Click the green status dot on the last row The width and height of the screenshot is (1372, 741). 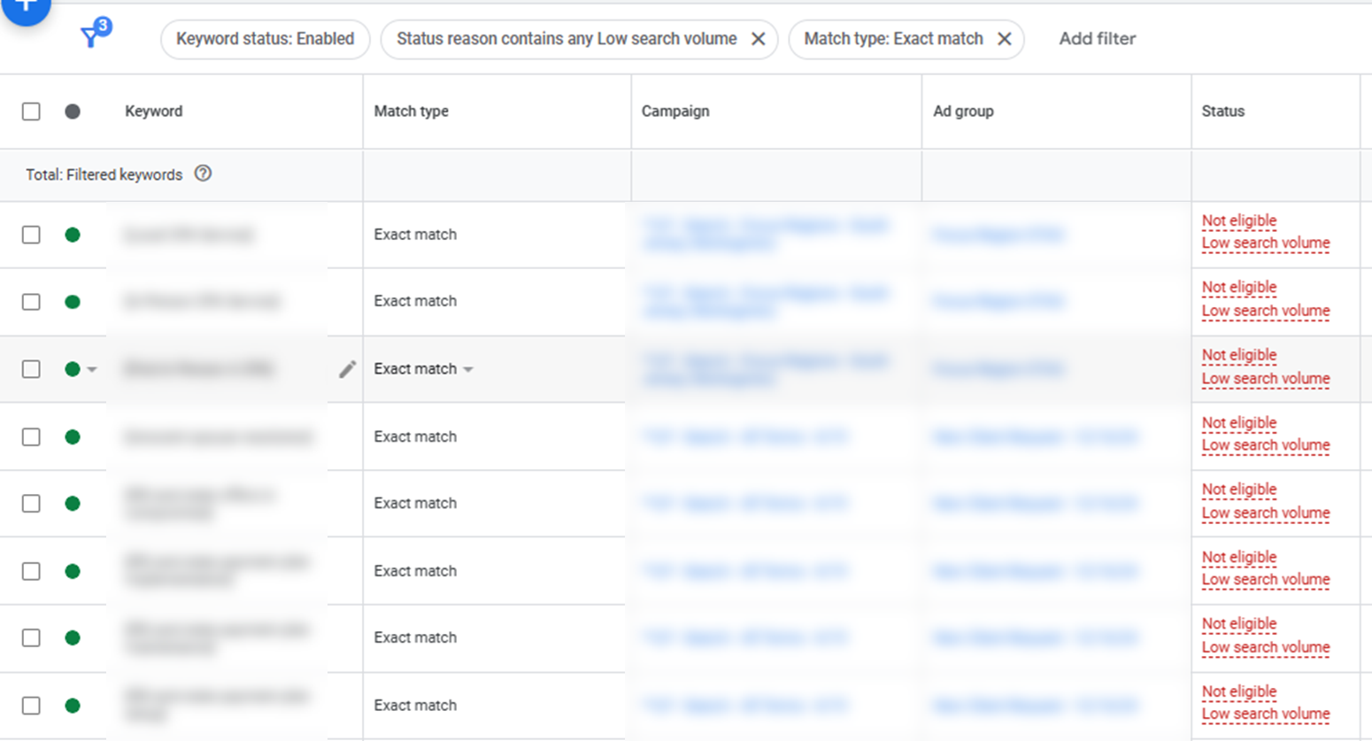click(x=74, y=705)
